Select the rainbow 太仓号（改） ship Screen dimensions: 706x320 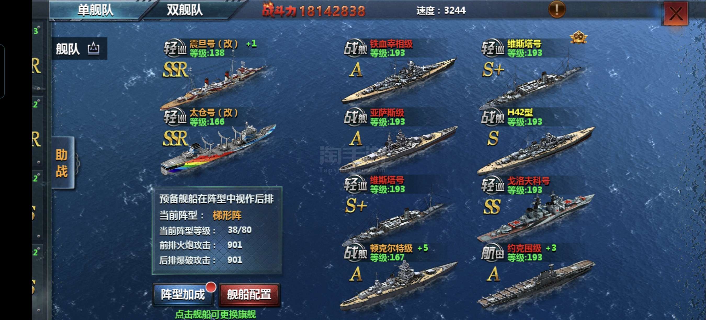point(218,149)
